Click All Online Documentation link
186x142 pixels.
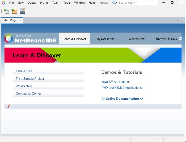[122, 99]
